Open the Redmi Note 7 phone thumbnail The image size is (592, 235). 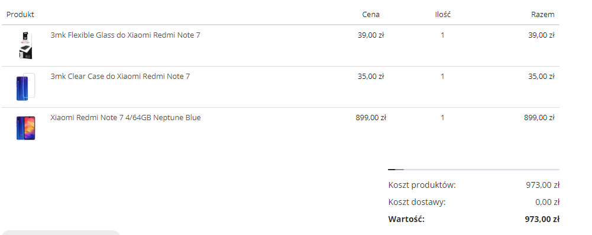pyautogui.click(x=25, y=128)
